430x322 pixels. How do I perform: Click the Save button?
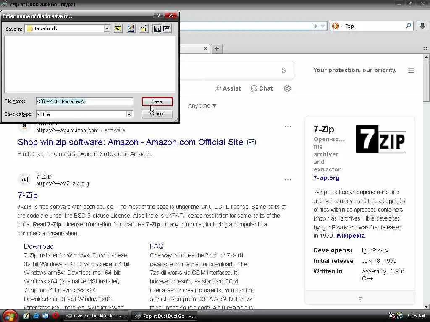pos(157,101)
